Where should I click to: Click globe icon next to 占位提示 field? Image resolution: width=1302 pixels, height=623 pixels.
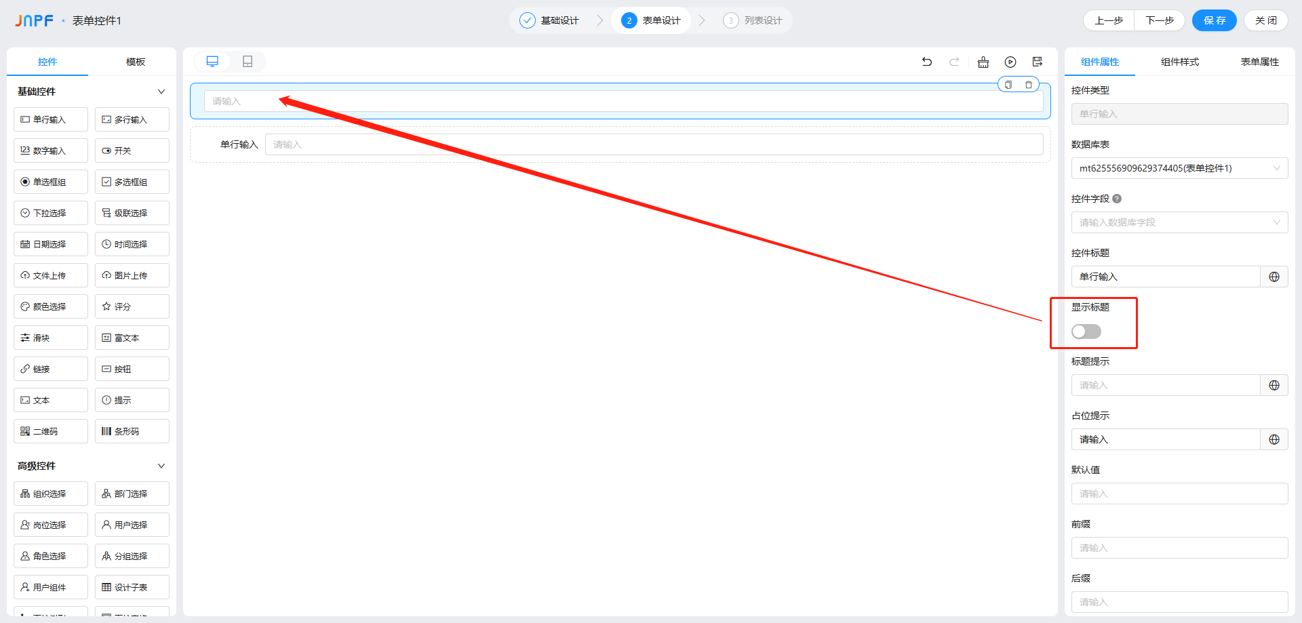point(1274,439)
